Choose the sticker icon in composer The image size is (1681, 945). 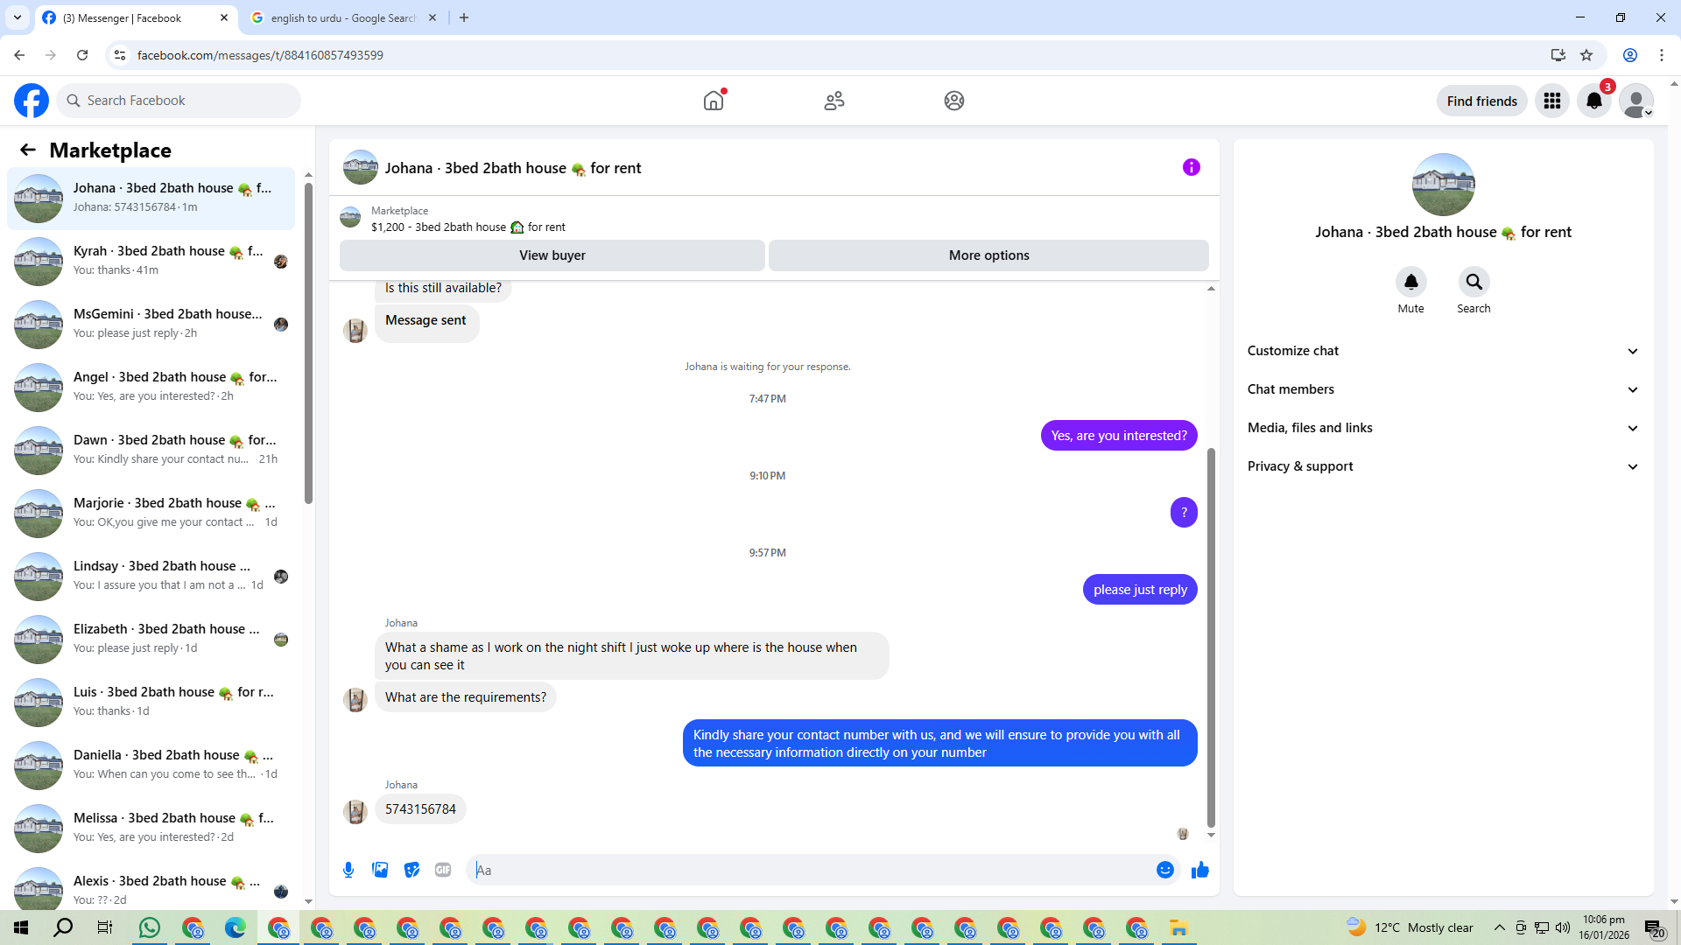coord(411,870)
